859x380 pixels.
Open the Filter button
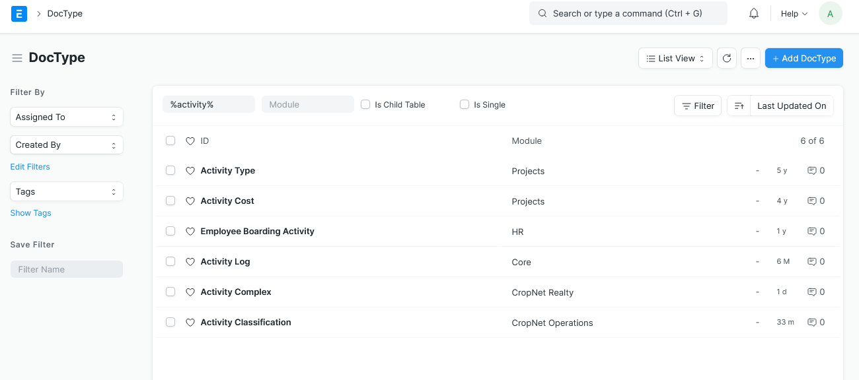[698, 106]
